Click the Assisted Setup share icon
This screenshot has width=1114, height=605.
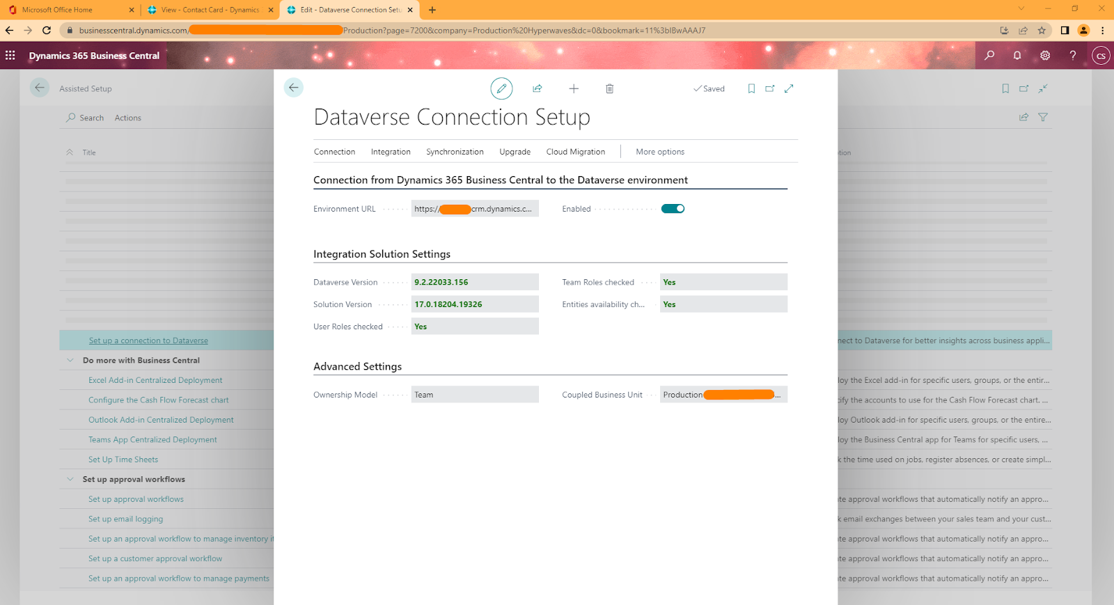click(1023, 117)
